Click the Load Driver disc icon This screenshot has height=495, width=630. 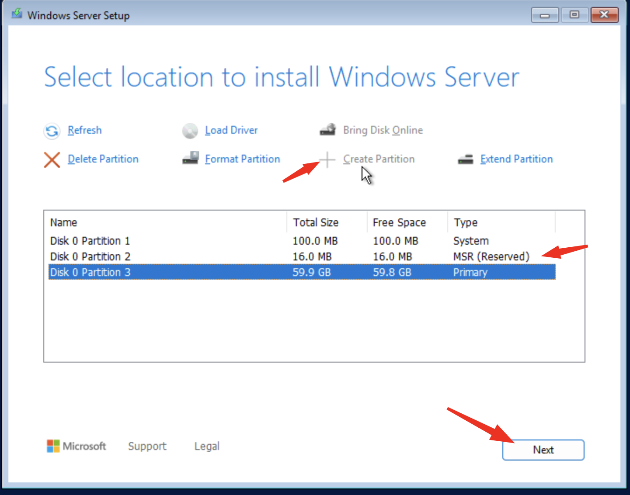coord(190,131)
